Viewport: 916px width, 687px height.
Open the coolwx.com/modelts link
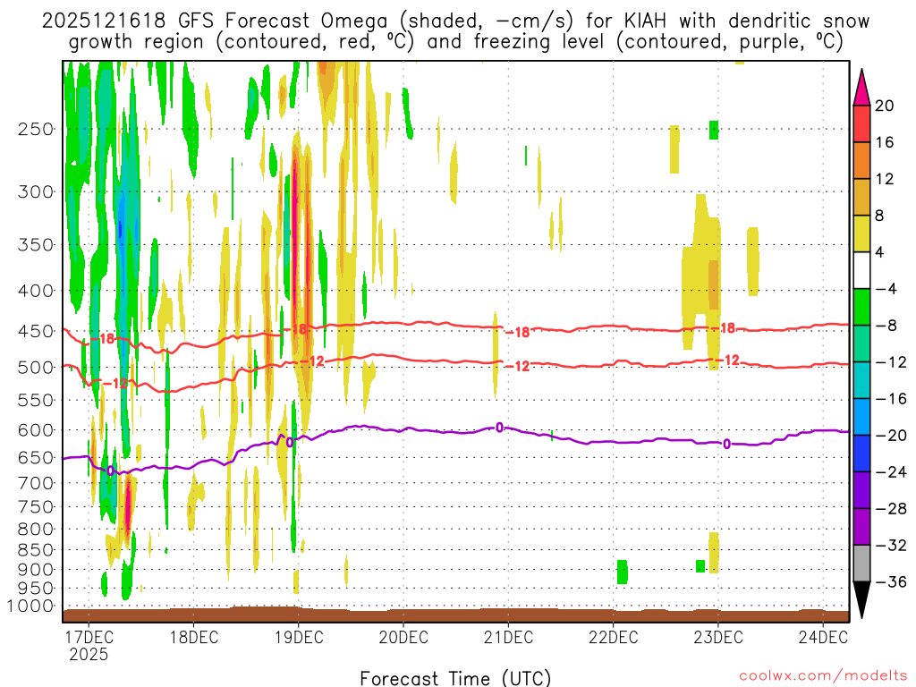click(823, 676)
